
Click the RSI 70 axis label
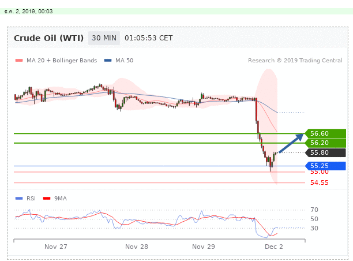click(x=314, y=210)
